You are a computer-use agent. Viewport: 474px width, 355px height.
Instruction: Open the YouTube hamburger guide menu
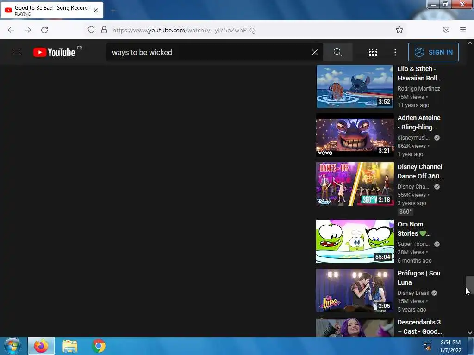[x=17, y=52]
